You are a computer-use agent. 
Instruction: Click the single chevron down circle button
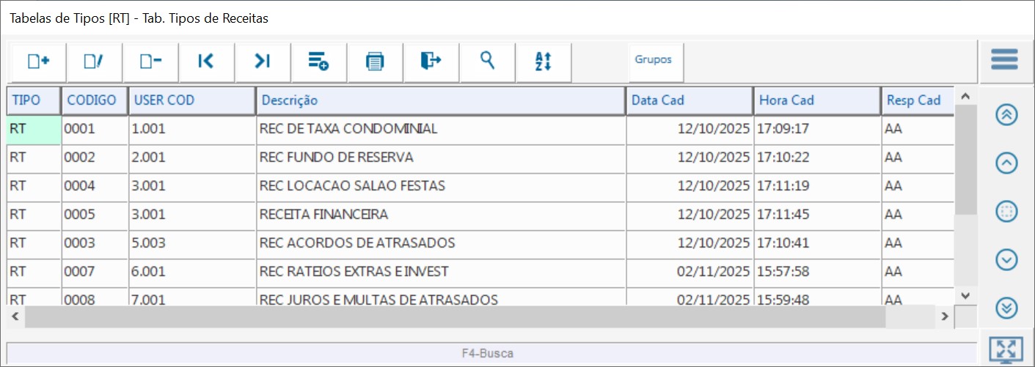1006,259
